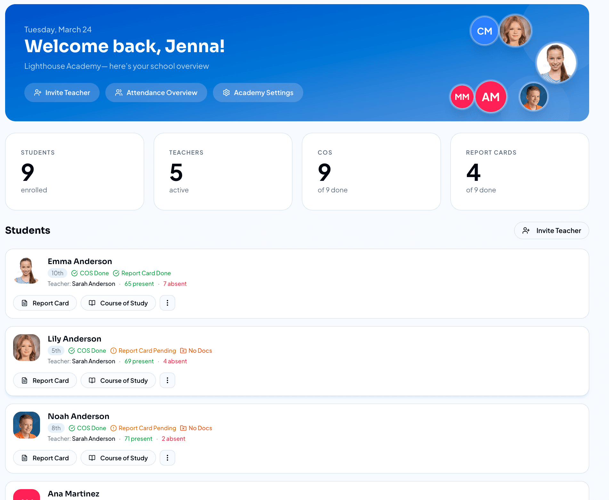Click Lily Anderson's profile photo
609x500 pixels.
tap(27, 348)
